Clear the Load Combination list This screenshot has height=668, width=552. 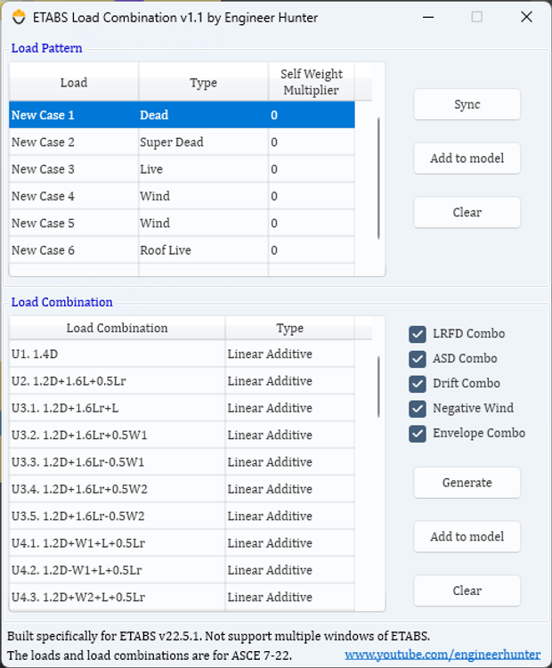coord(467,591)
